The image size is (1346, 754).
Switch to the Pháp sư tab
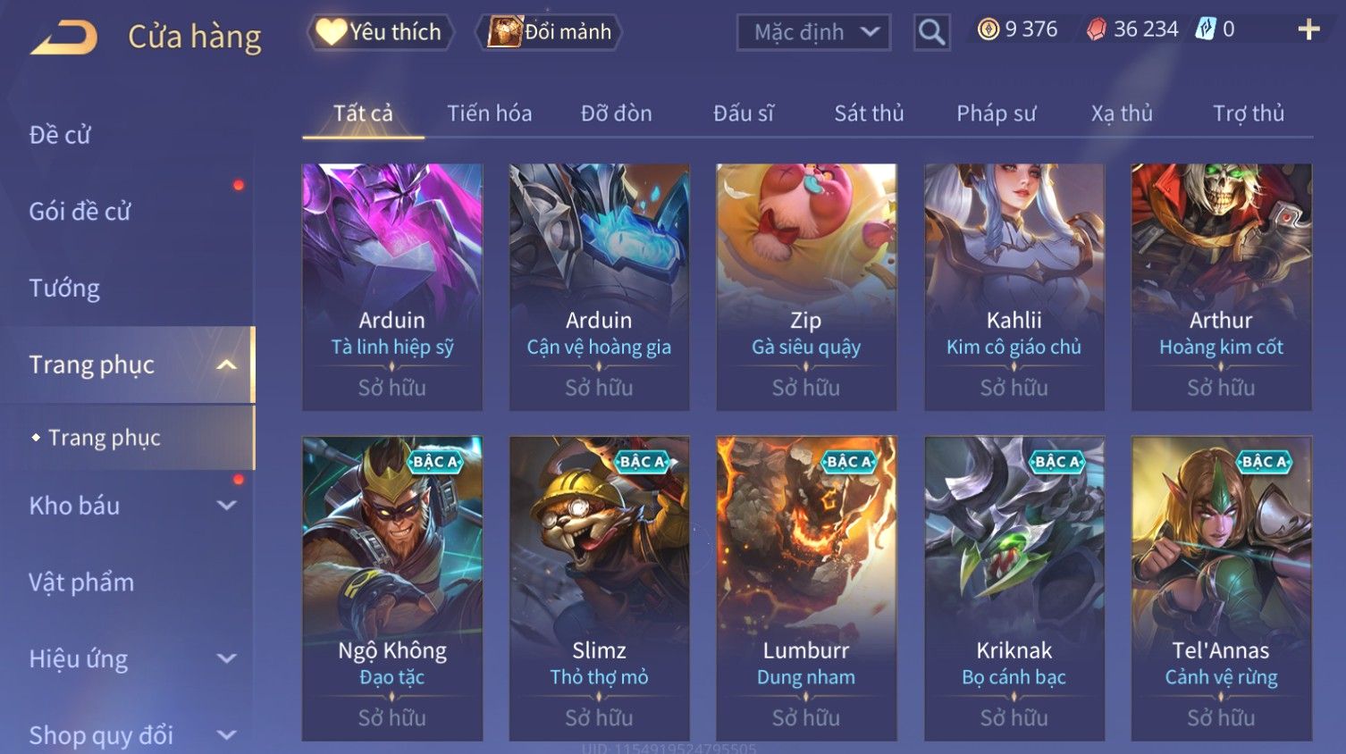(997, 113)
